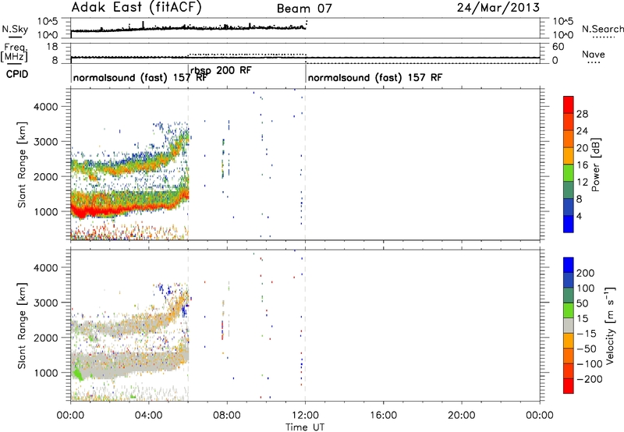The width and height of the screenshot is (624, 432).
Task: Click the "16" value on the power colorbar
Action: (582, 165)
